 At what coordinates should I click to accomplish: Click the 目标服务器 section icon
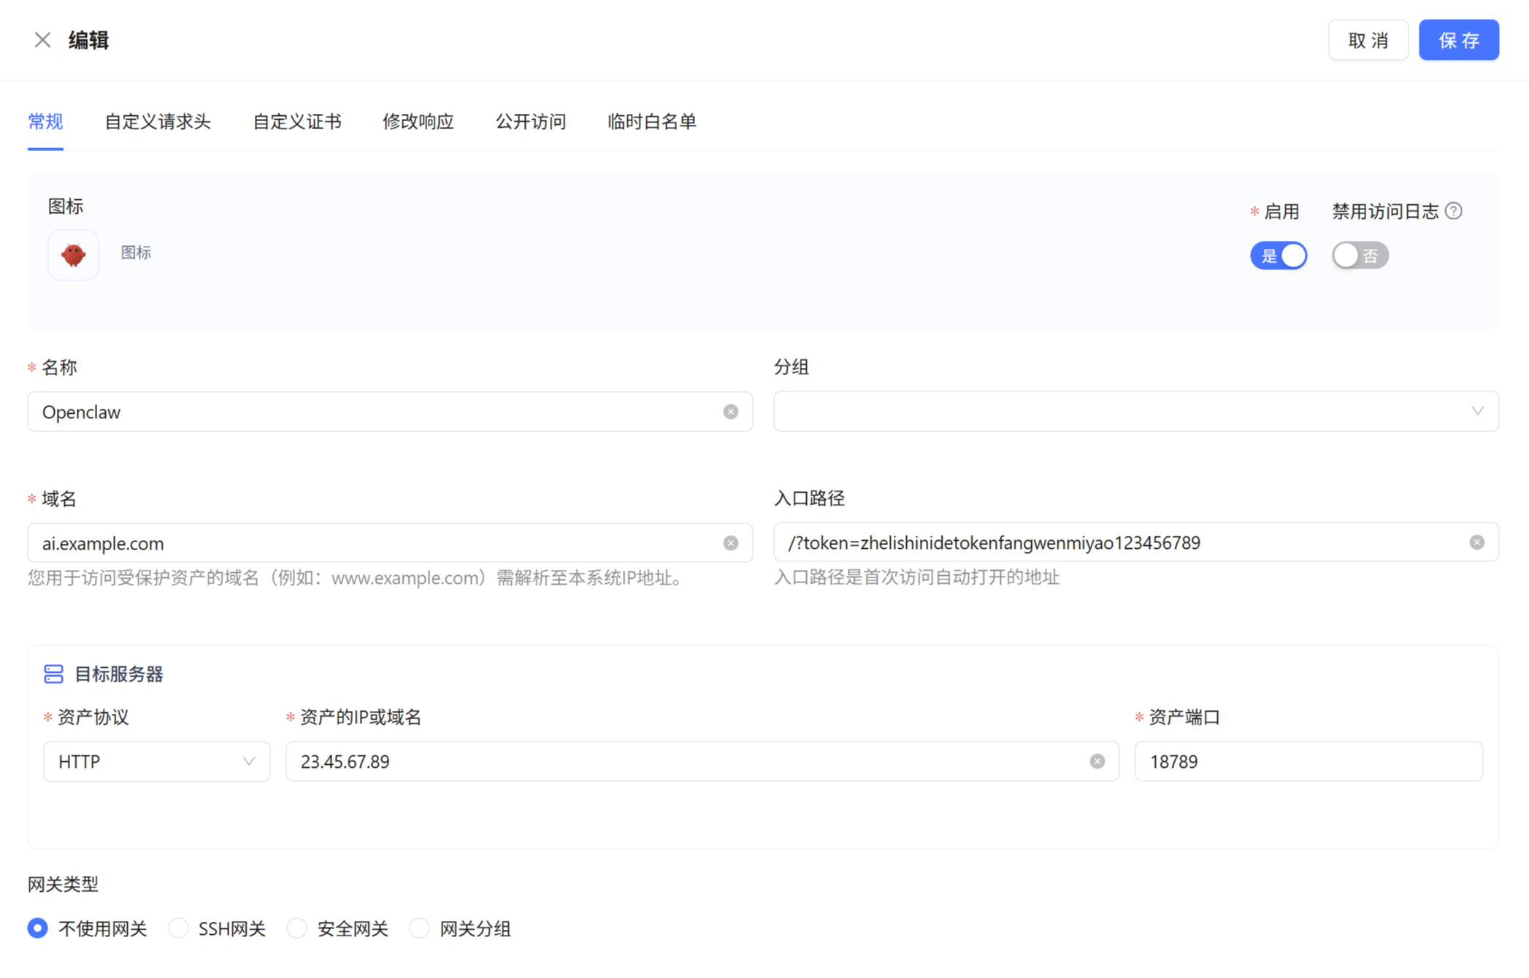[53, 674]
